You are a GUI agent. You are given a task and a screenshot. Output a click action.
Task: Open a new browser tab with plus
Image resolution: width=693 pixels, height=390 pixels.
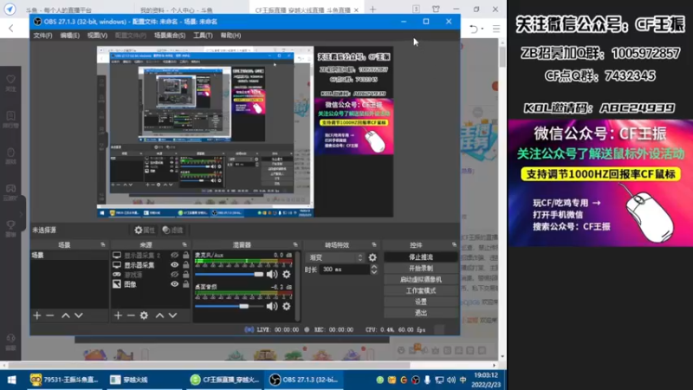[x=373, y=10]
